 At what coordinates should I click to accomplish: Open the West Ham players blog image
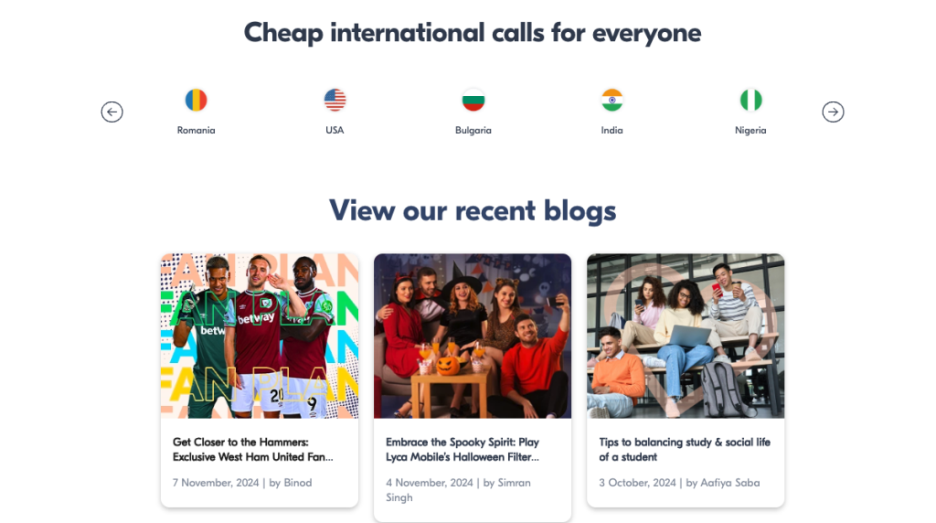[260, 336]
